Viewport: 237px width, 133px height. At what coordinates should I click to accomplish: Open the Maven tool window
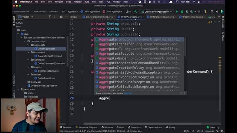223,37
